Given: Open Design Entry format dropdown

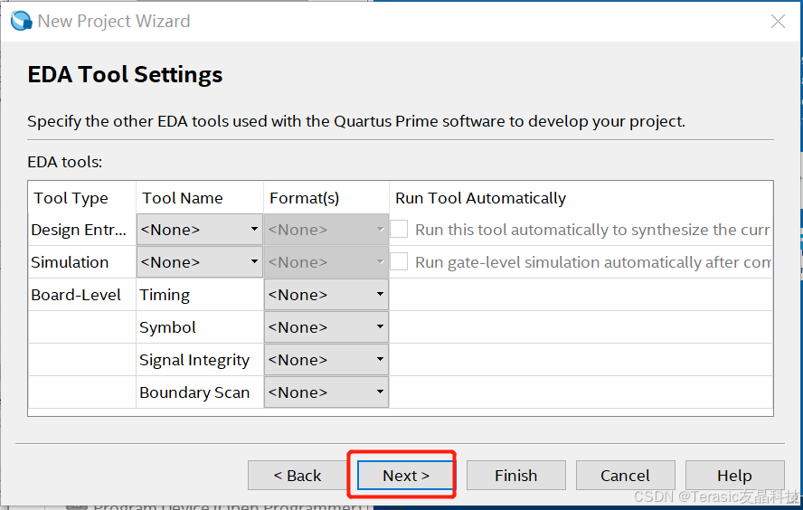Looking at the screenshot, I should click(326, 230).
